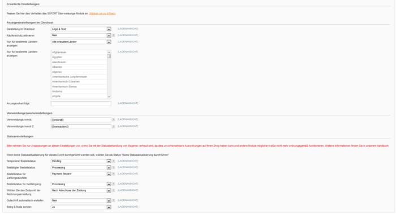396x214 pixels.
Task: Open Gutschrift automatisch erstellen dropdown
Action: (81, 200)
